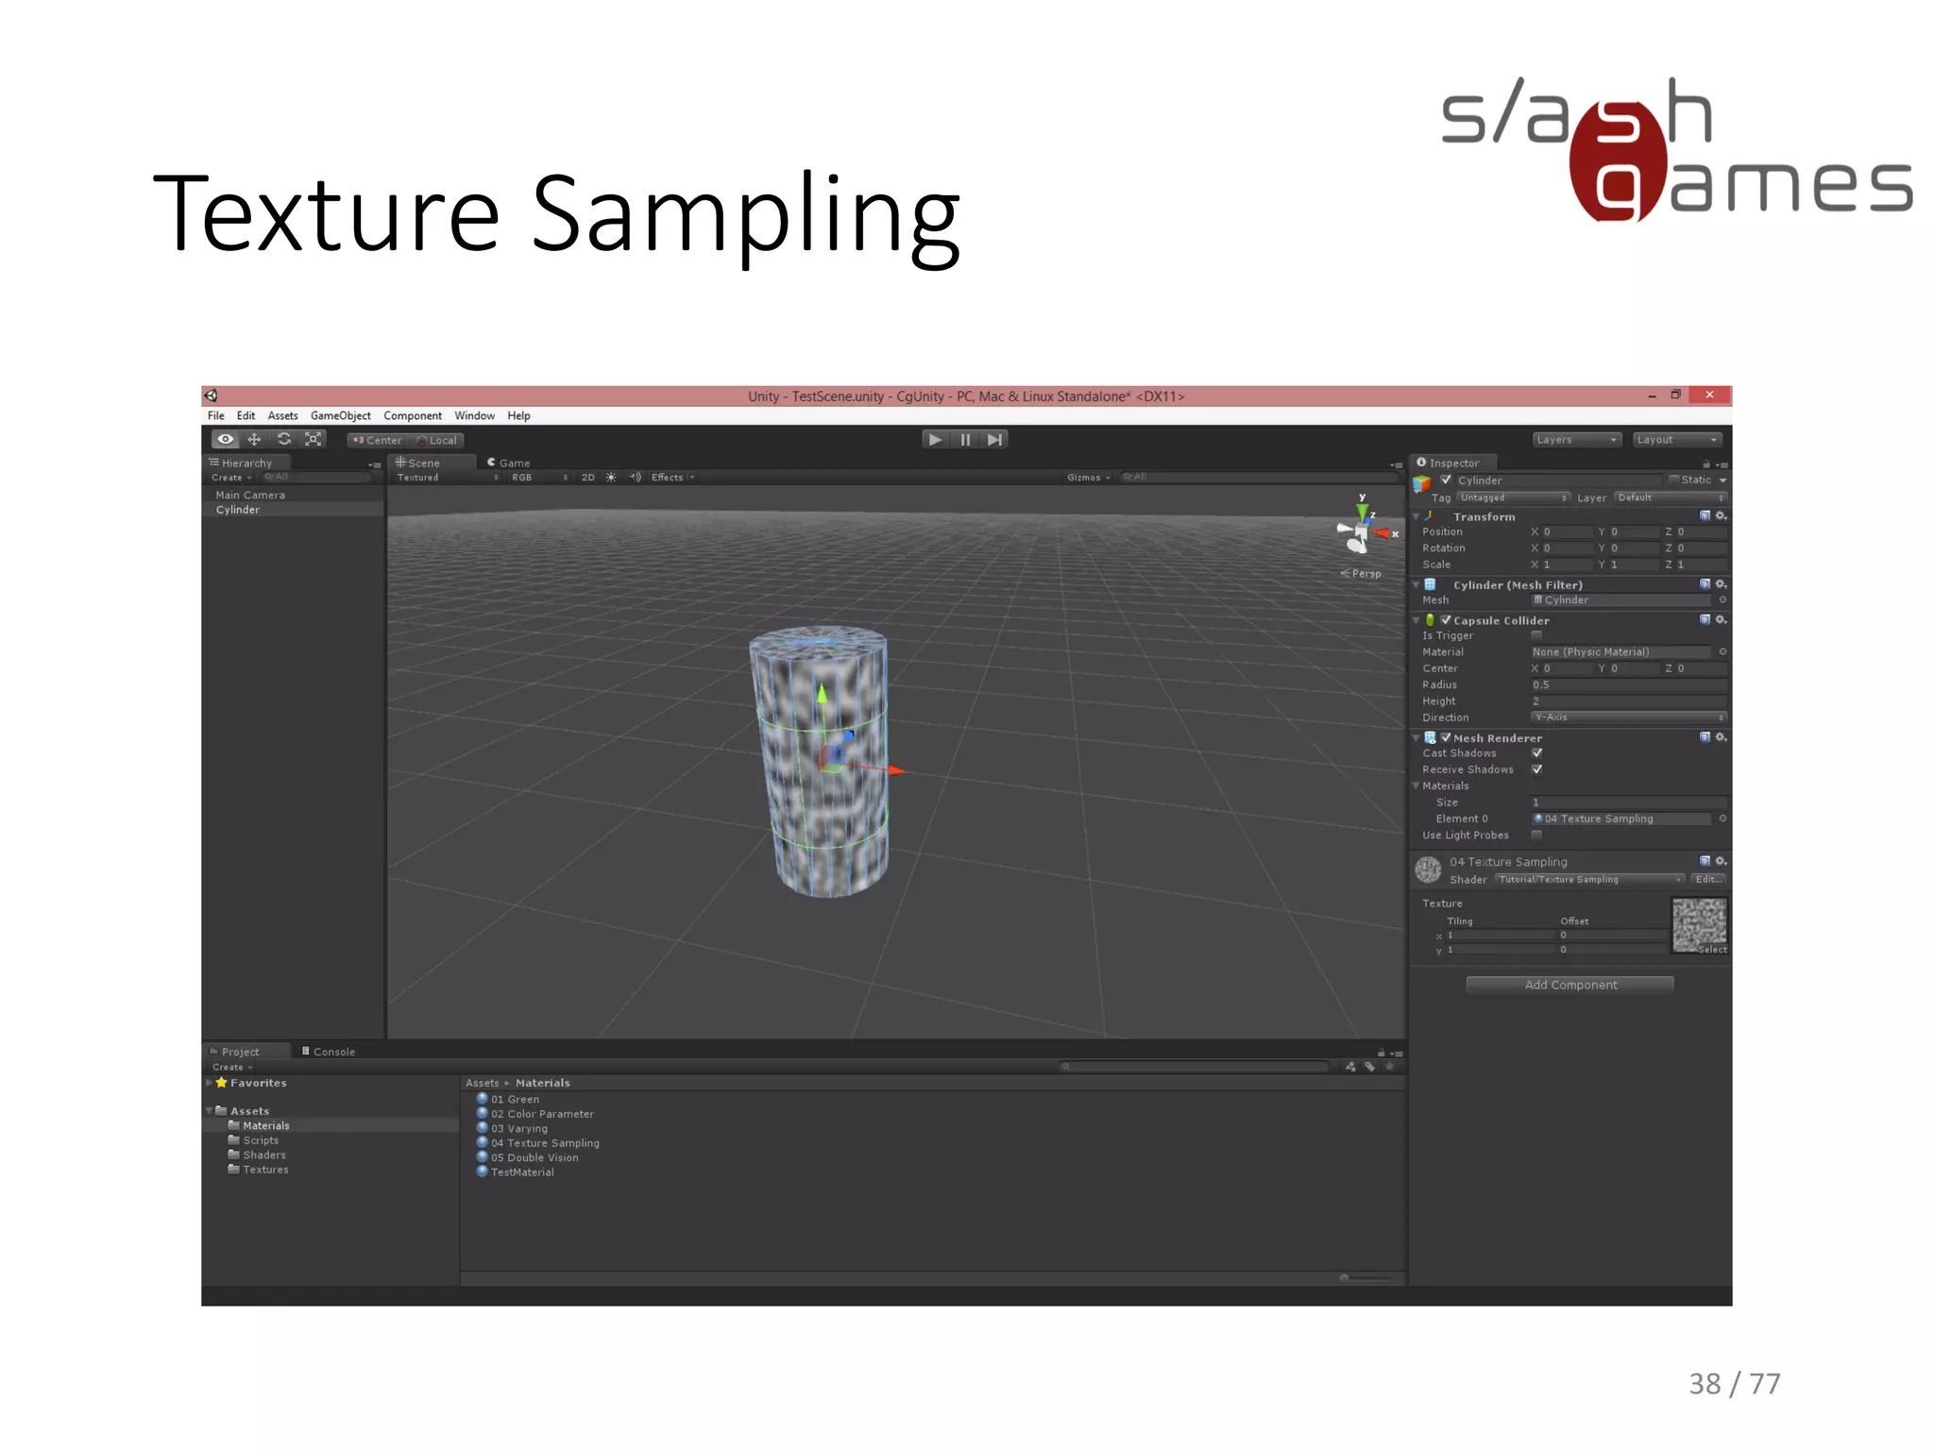Enable the Is Trigger checkbox
This screenshot has width=1934, height=1450.
[x=1537, y=635]
